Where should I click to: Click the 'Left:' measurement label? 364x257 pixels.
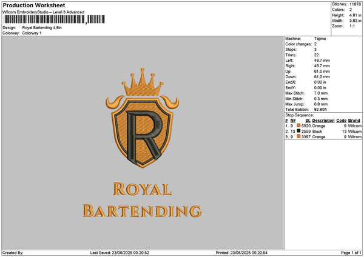click(x=289, y=61)
